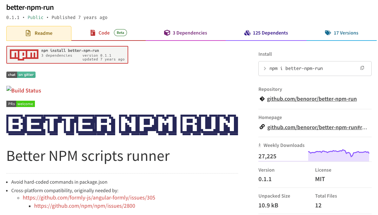Click the file icon beside the Code tab
This screenshot has height=215, width=378.
click(x=92, y=33)
